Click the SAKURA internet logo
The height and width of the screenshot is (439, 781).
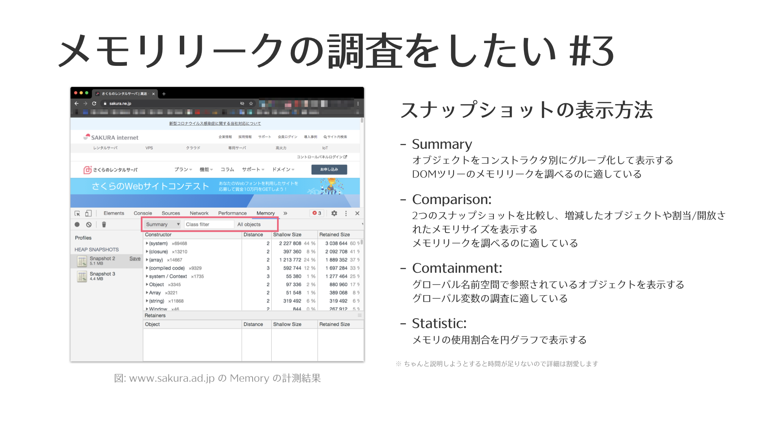(x=111, y=137)
